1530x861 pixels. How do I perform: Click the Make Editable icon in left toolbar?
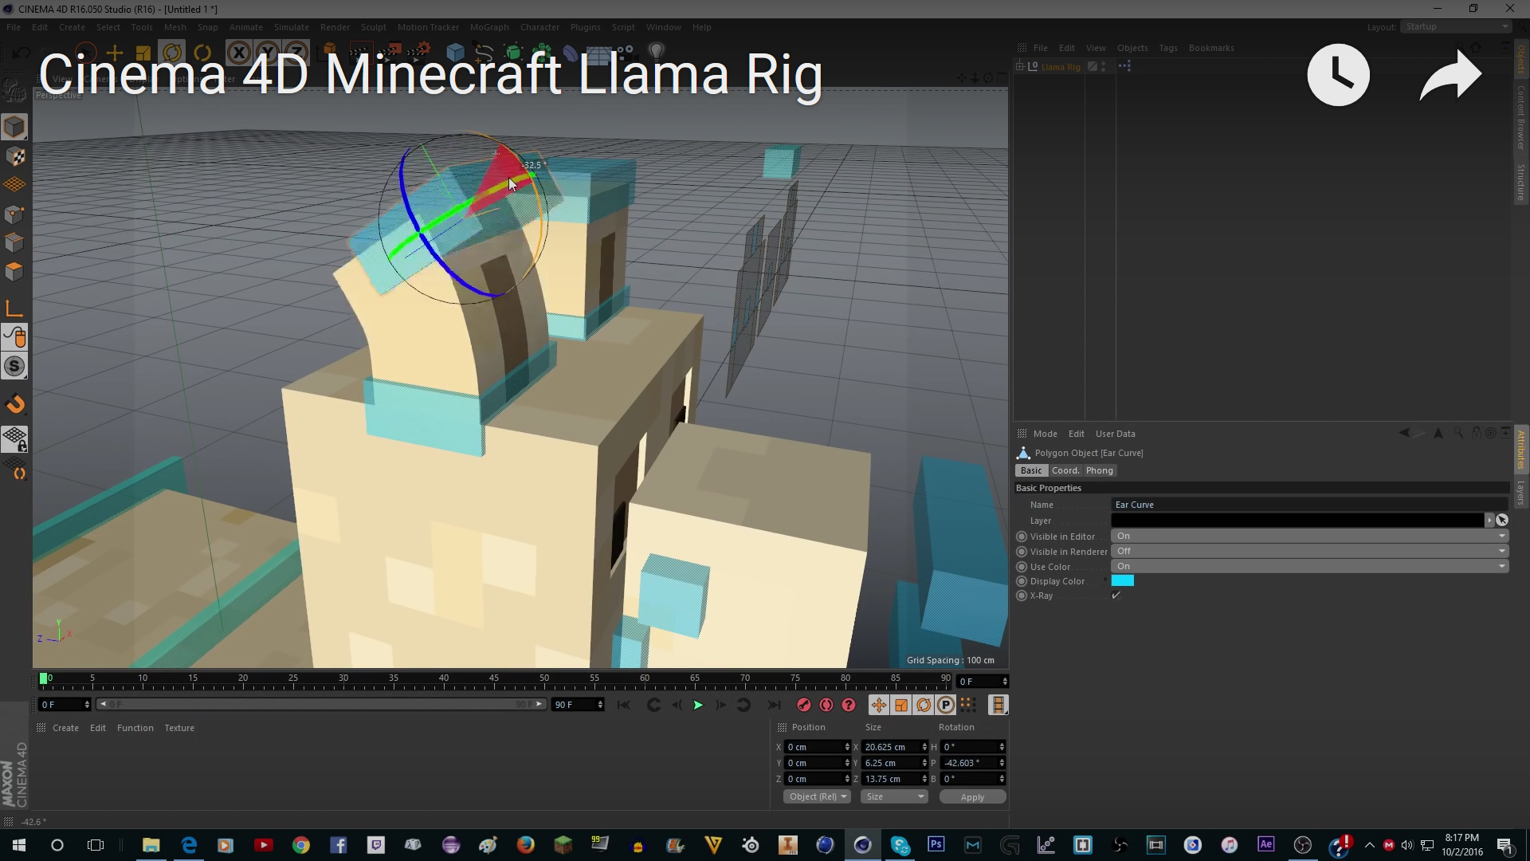pos(14,89)
